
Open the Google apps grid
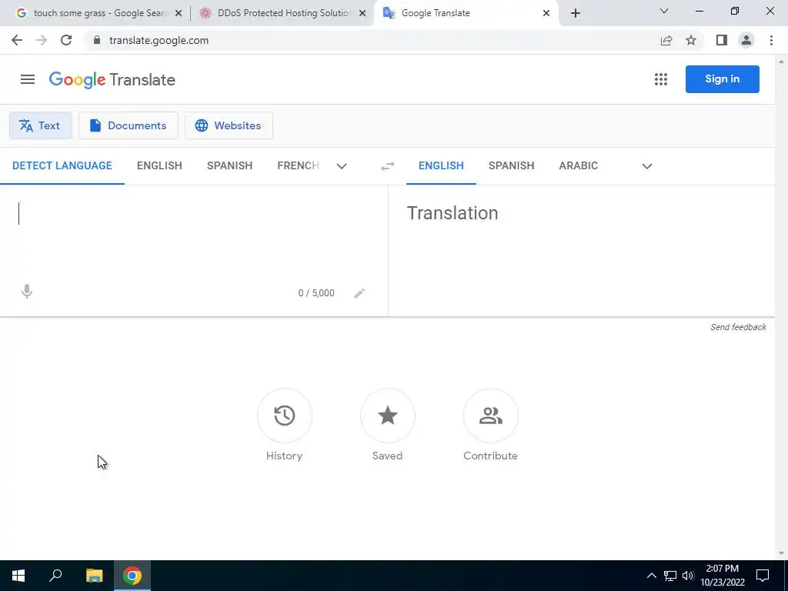pos(661,79)
